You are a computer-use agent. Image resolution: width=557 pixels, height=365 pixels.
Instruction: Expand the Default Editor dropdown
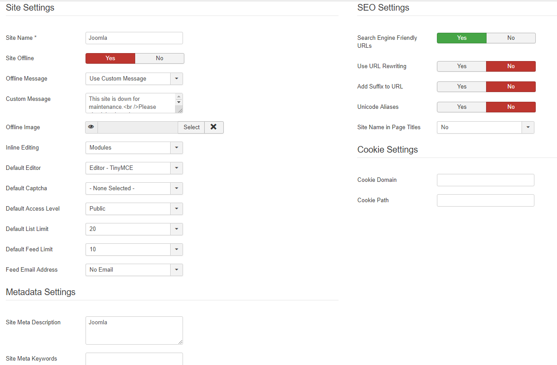click(134, 168)
